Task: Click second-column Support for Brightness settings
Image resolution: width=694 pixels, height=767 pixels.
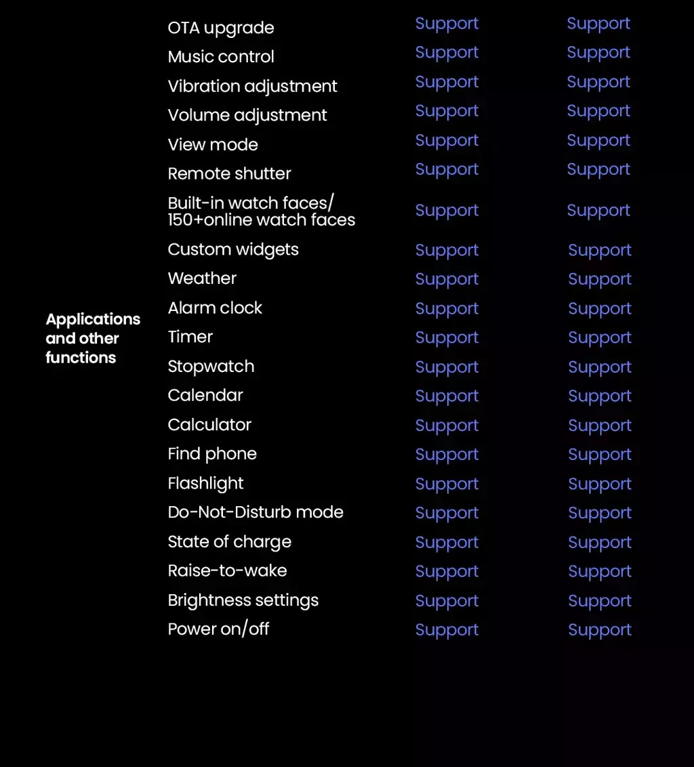Action: [600, 601]
